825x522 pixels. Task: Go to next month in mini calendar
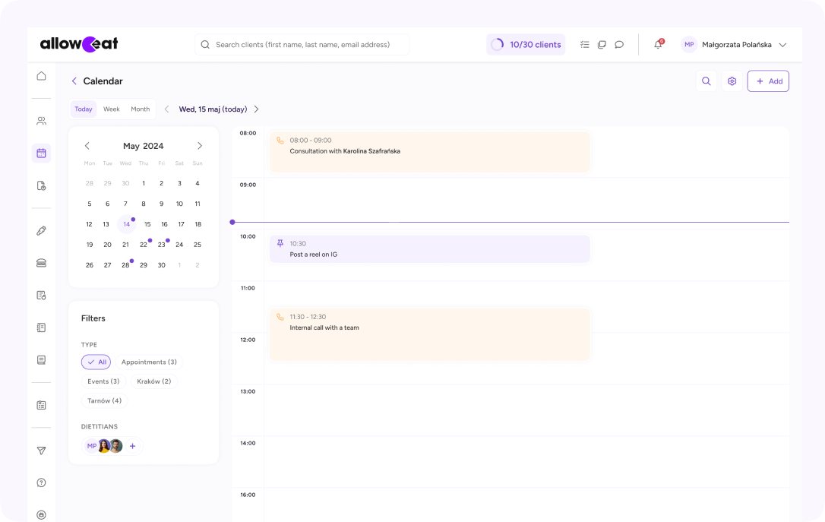click(199, 146)
